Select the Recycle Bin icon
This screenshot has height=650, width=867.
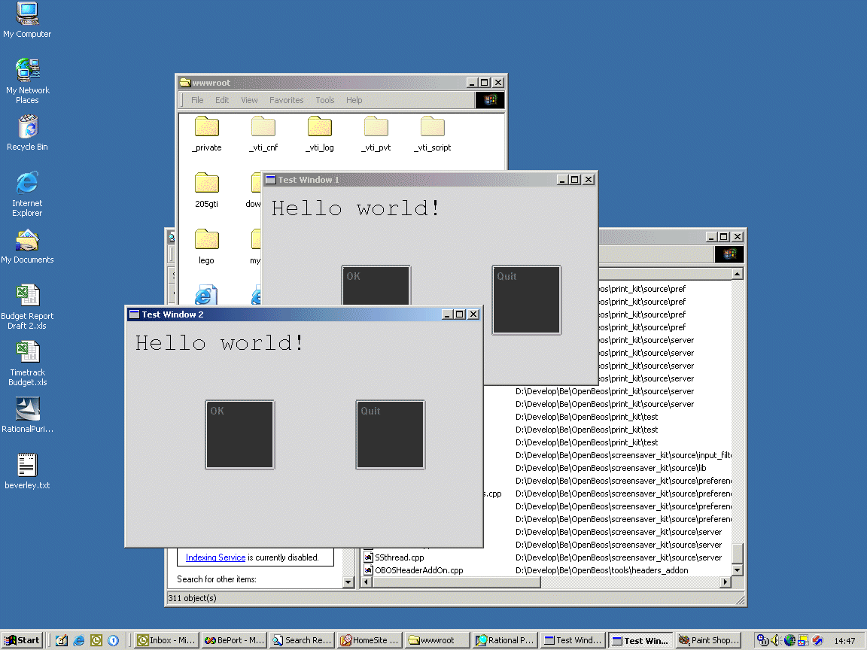point(27,127)
